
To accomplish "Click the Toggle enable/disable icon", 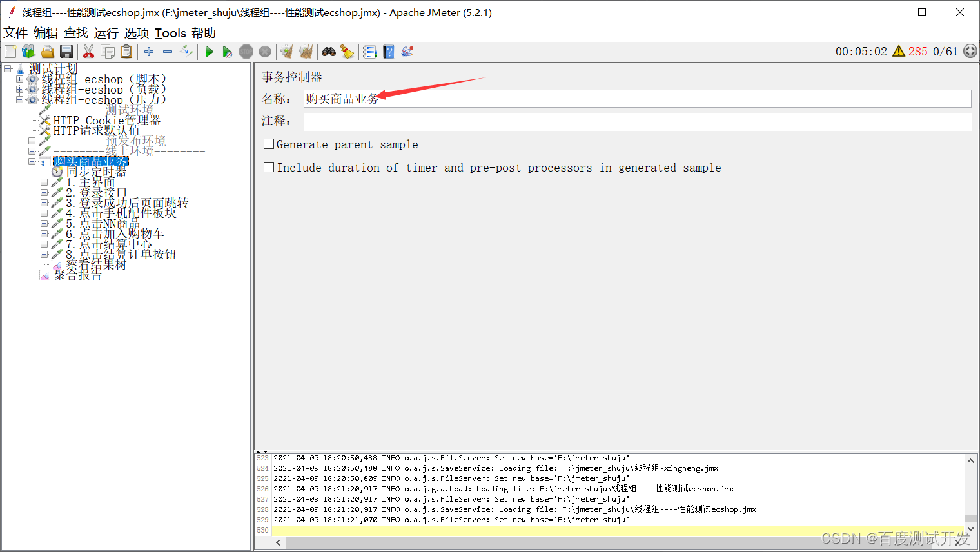I will point(186,52).
